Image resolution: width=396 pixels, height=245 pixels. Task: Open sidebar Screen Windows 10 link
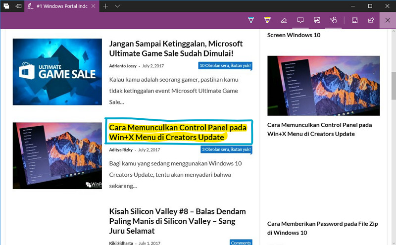294,35
